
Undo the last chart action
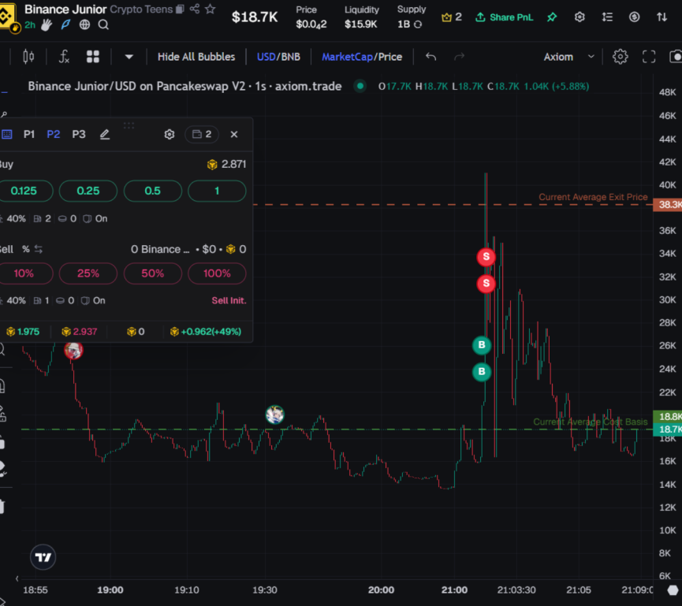pos(430,57)
